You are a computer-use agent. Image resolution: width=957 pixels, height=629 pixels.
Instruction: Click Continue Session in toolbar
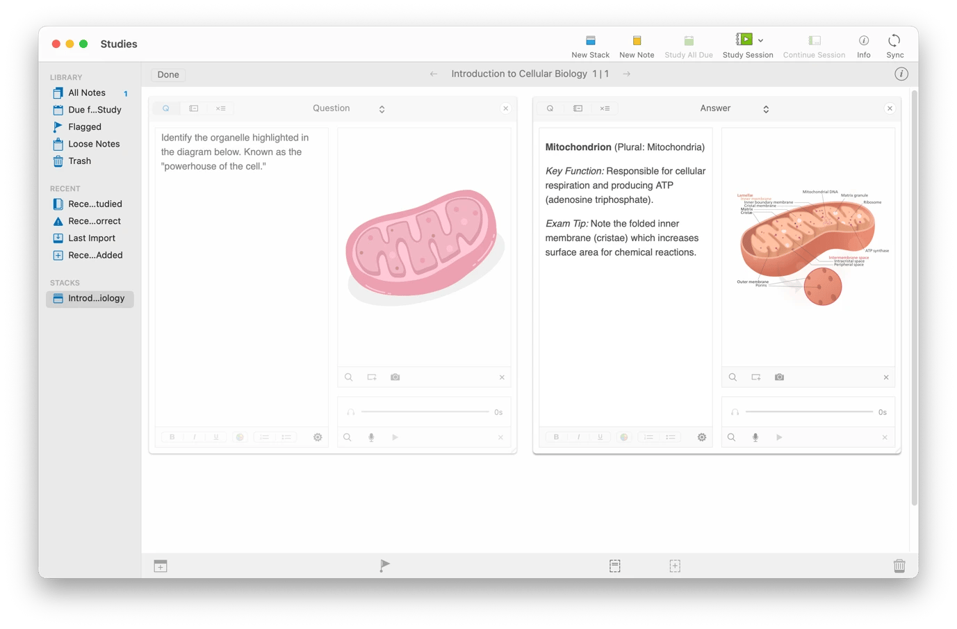coord(814,46)
